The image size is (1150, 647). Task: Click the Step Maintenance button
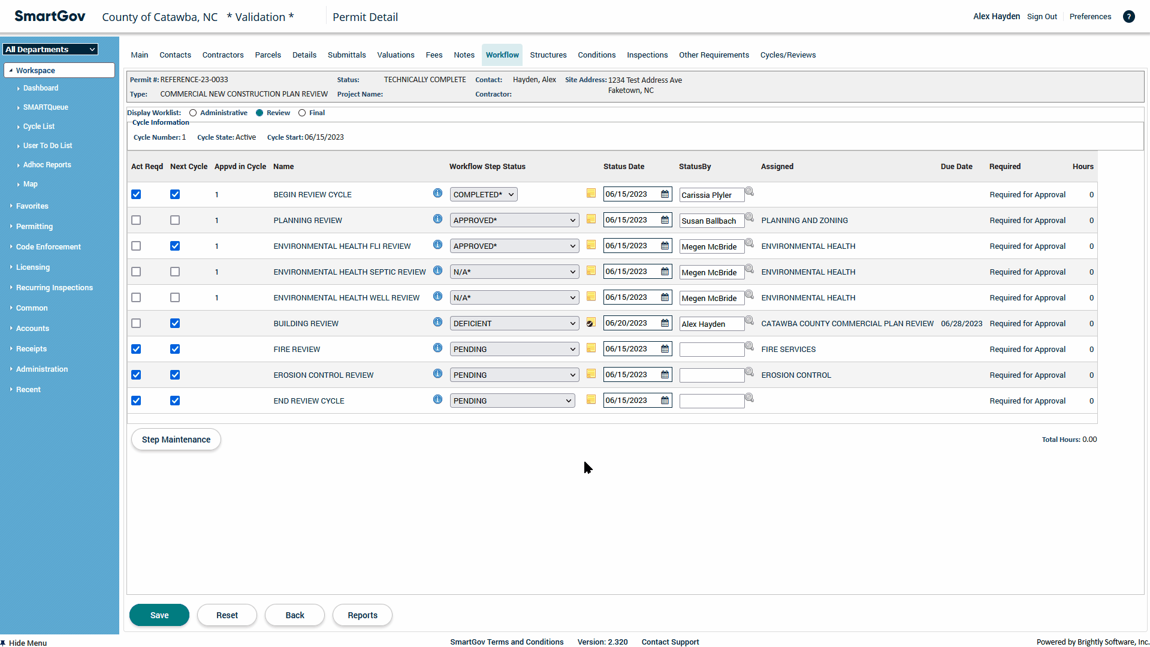tap(176, 440)
